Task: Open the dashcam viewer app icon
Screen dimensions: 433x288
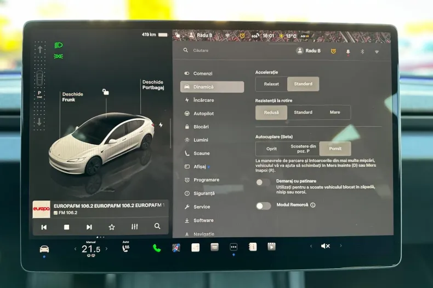Action: pos(271,246)
